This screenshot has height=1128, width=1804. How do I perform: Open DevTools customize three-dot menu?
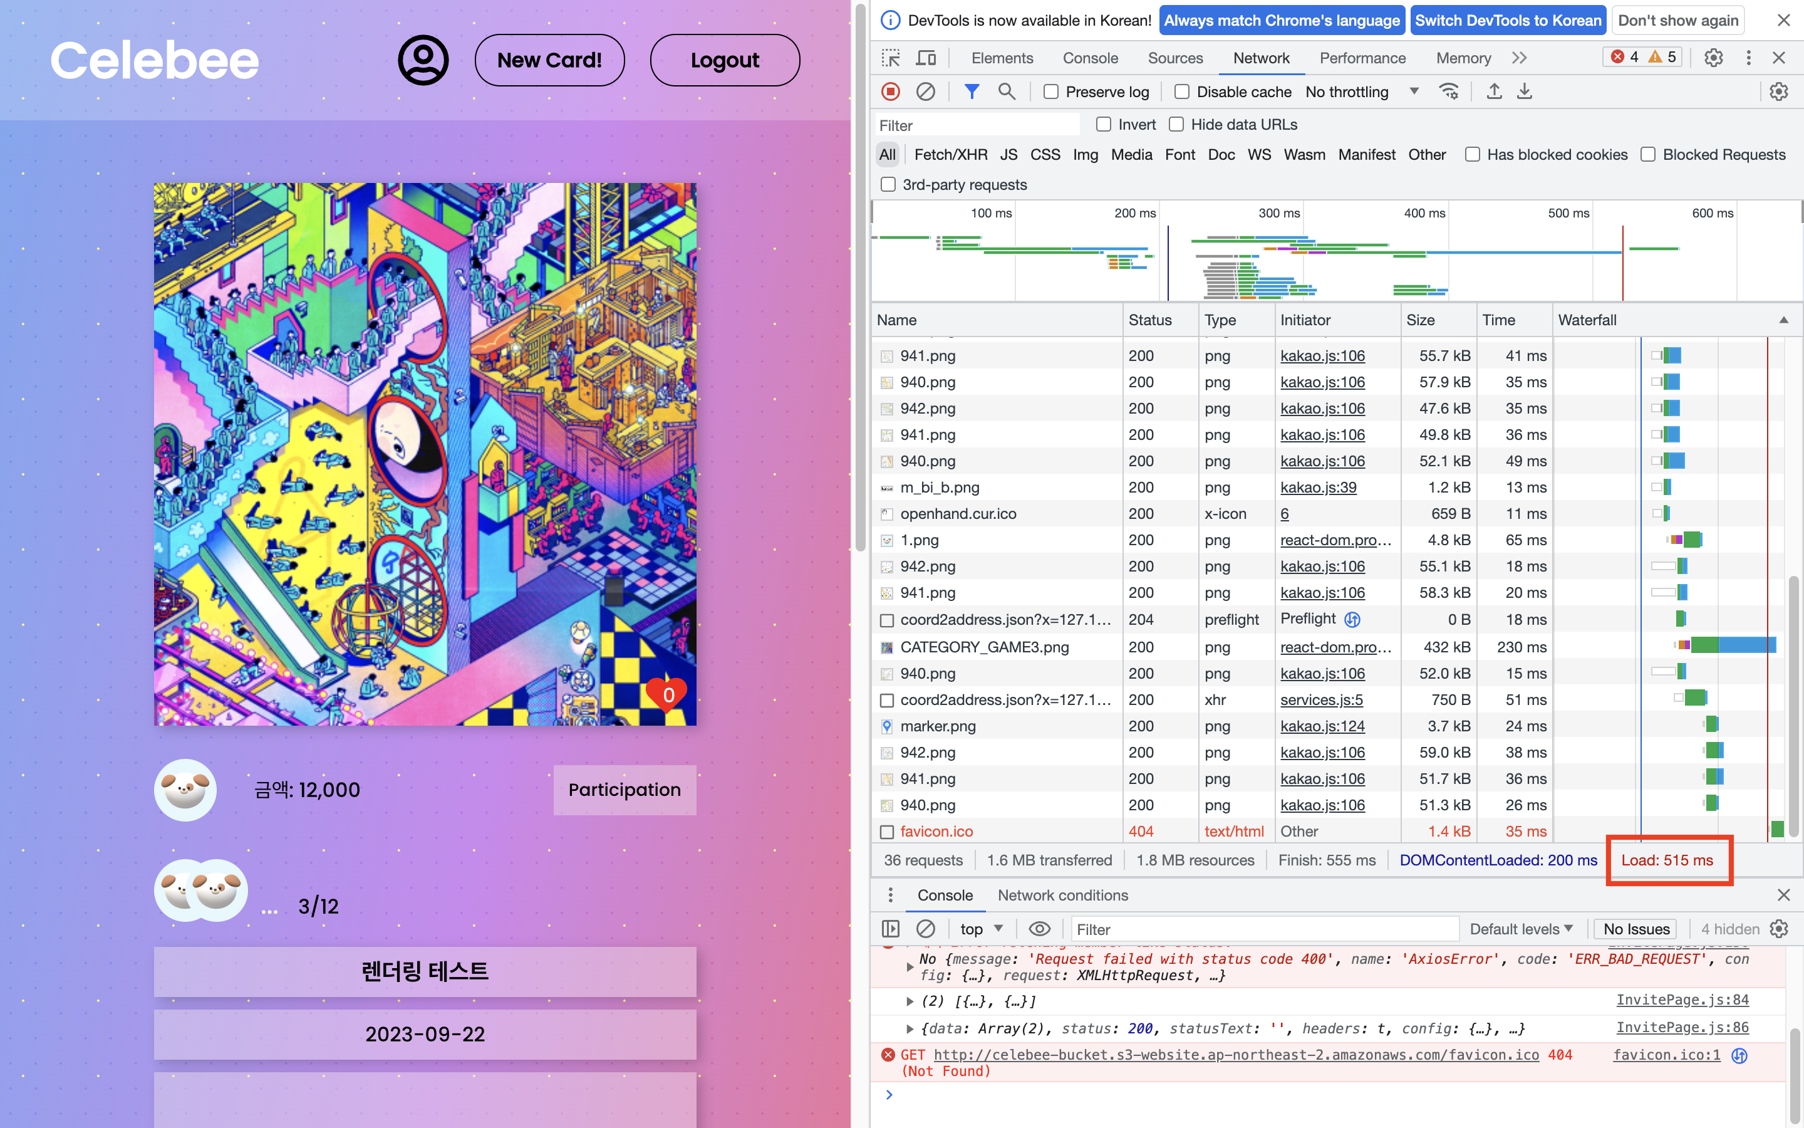[1748, 58]
